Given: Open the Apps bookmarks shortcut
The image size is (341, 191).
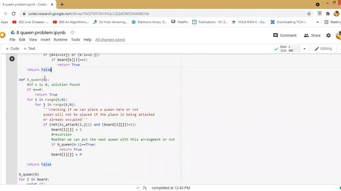Looking at the screenshot, I should point(4,22).
